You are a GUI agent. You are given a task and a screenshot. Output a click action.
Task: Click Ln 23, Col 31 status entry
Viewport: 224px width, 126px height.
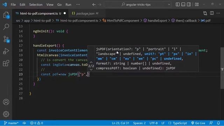click(x=120, y=123)
